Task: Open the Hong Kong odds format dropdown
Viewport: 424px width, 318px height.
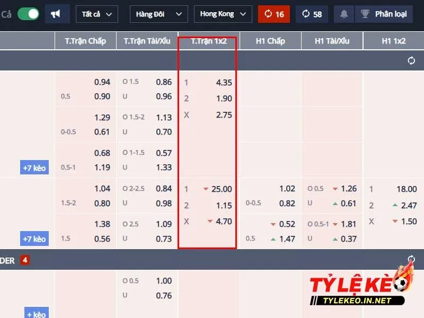Action: click(223, 14)
